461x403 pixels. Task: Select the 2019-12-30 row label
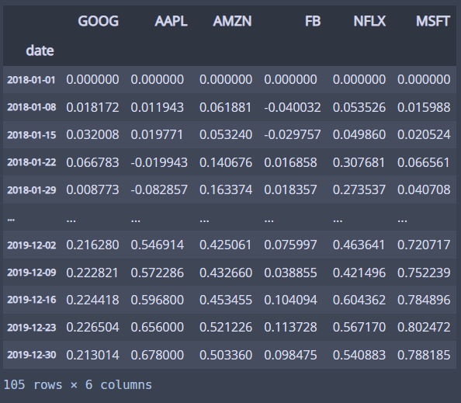coord(31,355)
